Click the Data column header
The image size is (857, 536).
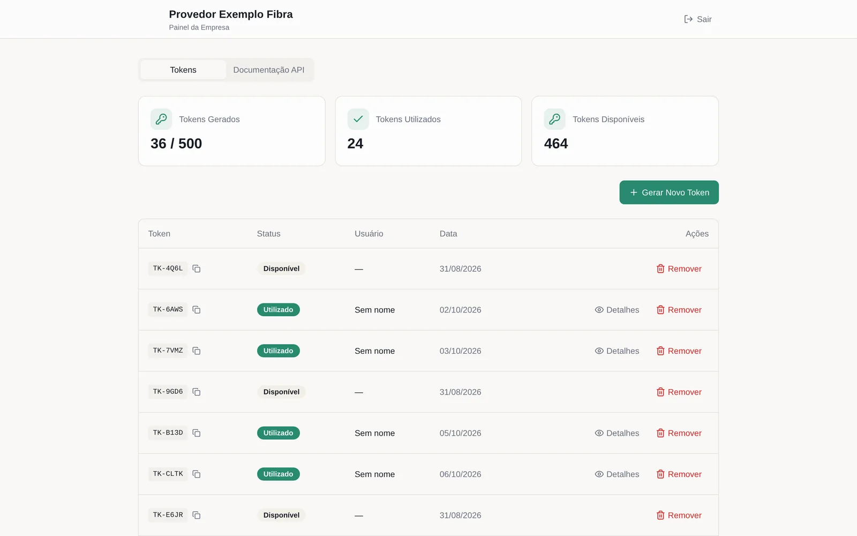coord(448,234)
